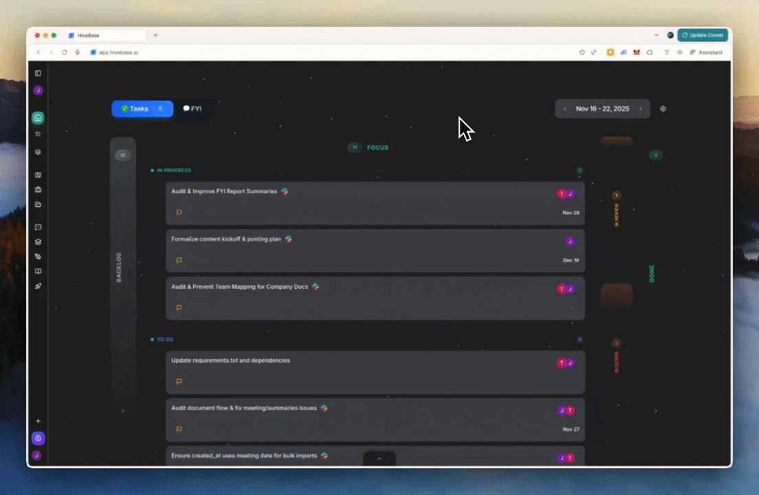The image size is (759, 495).
Task: Open the tab list dropdown chevron
Action: tap(657, 35)
